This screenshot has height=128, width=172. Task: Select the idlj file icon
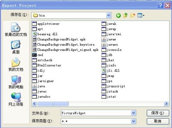(34, 70)
